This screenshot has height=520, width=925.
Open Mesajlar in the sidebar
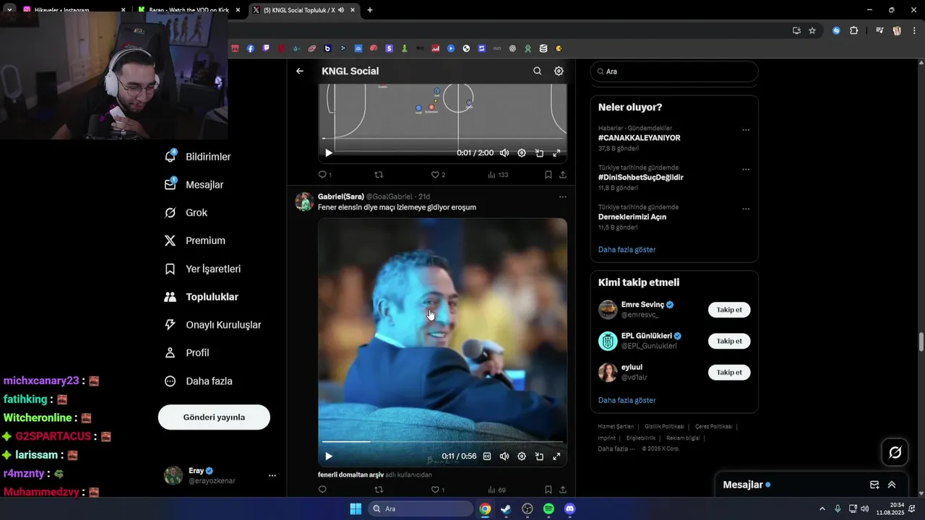(x=194, y=185)
